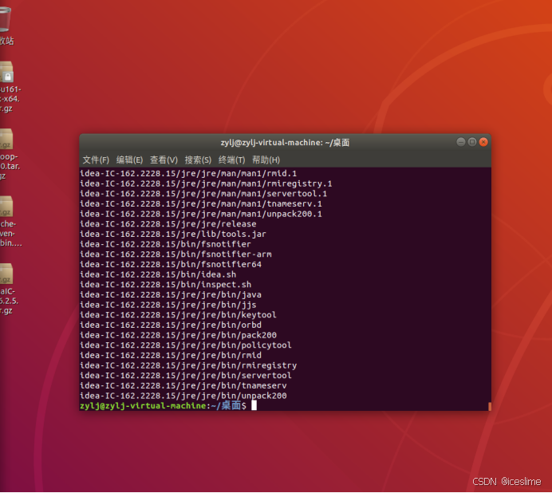
Task: Open the 帮助(H) menu
Action: 266,160
